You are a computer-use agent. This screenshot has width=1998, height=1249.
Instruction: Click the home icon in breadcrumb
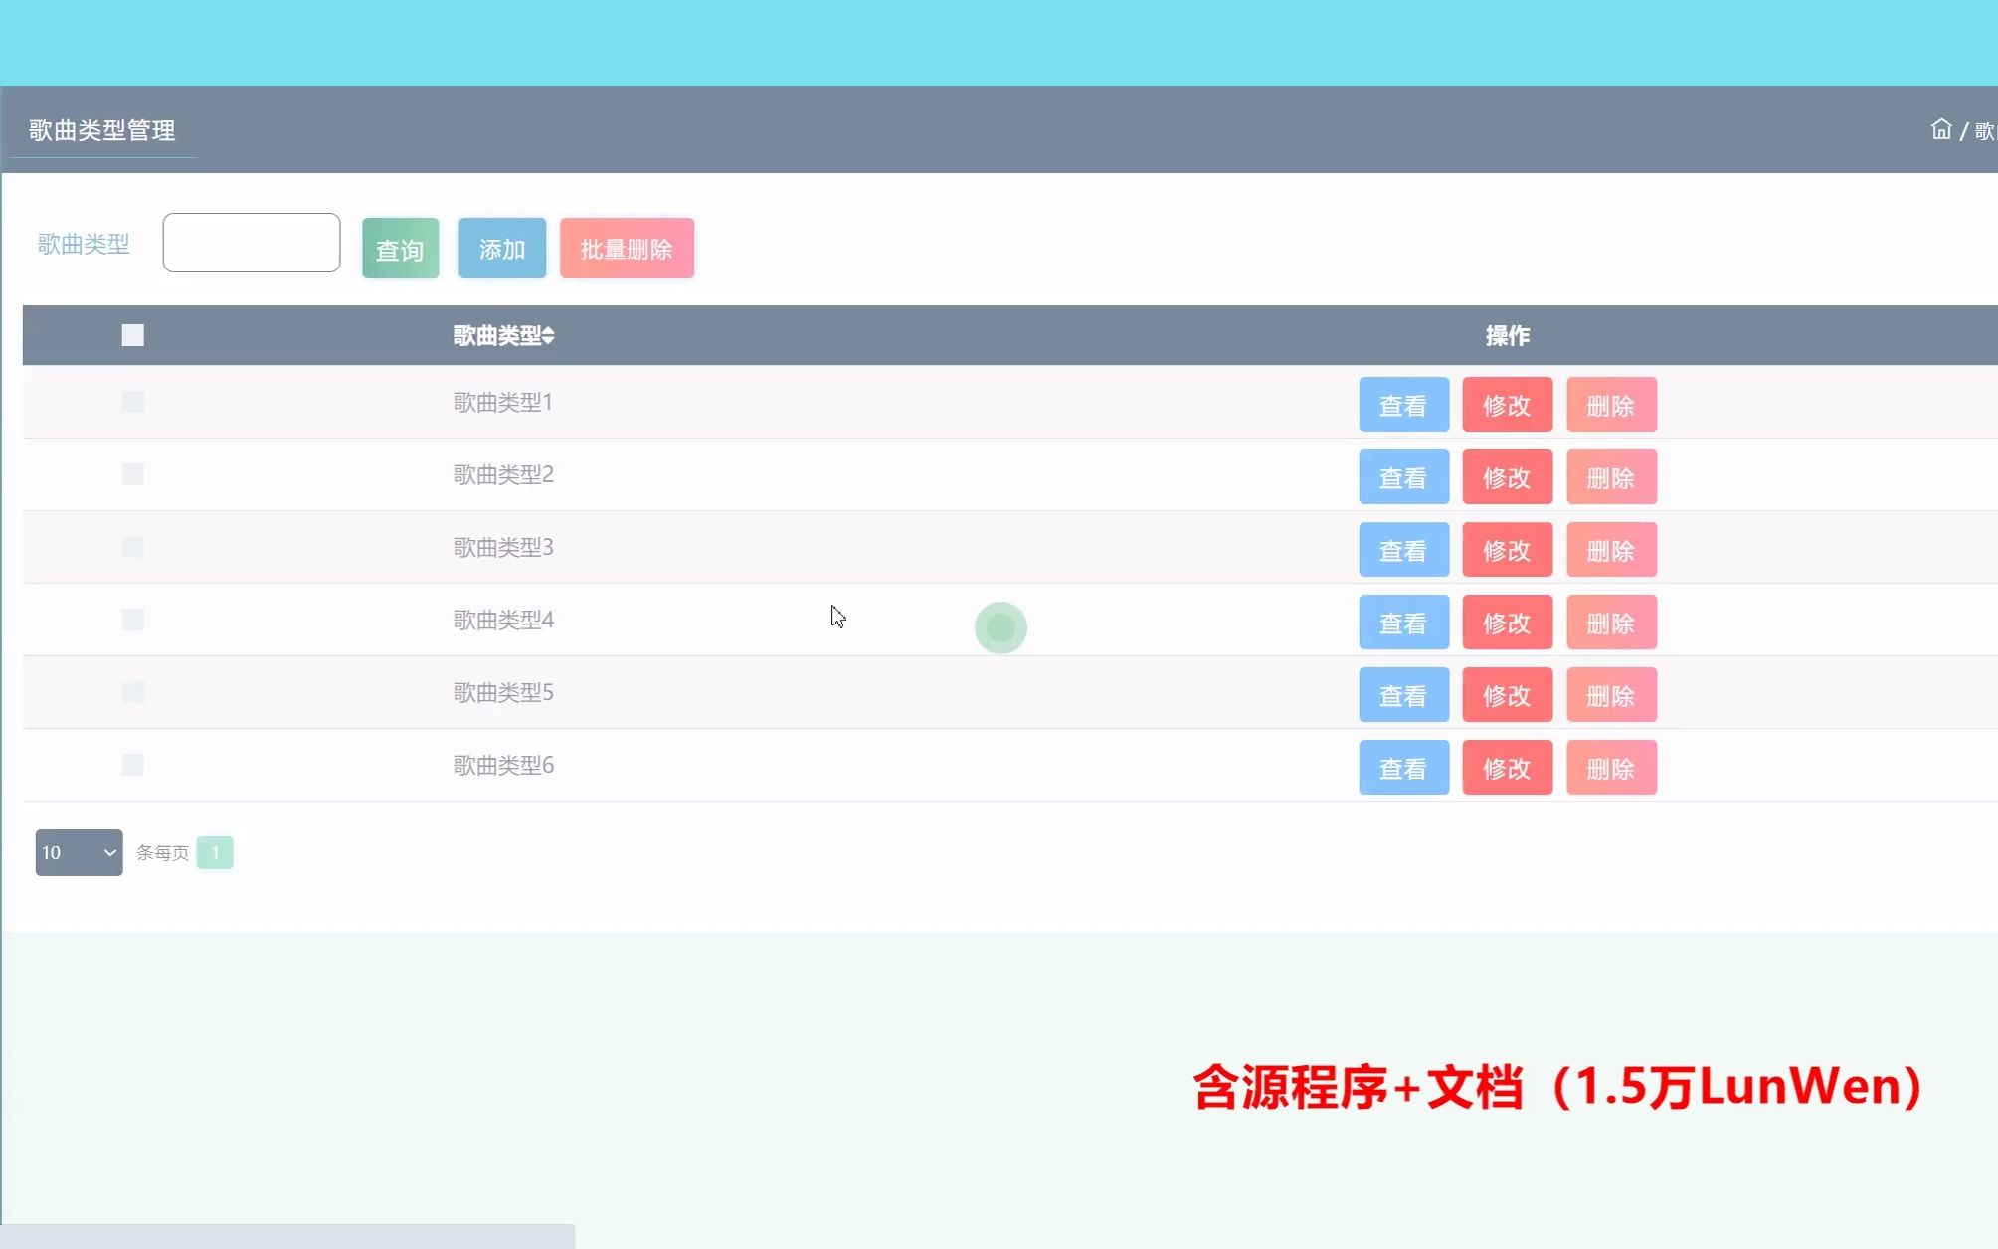1940,129
